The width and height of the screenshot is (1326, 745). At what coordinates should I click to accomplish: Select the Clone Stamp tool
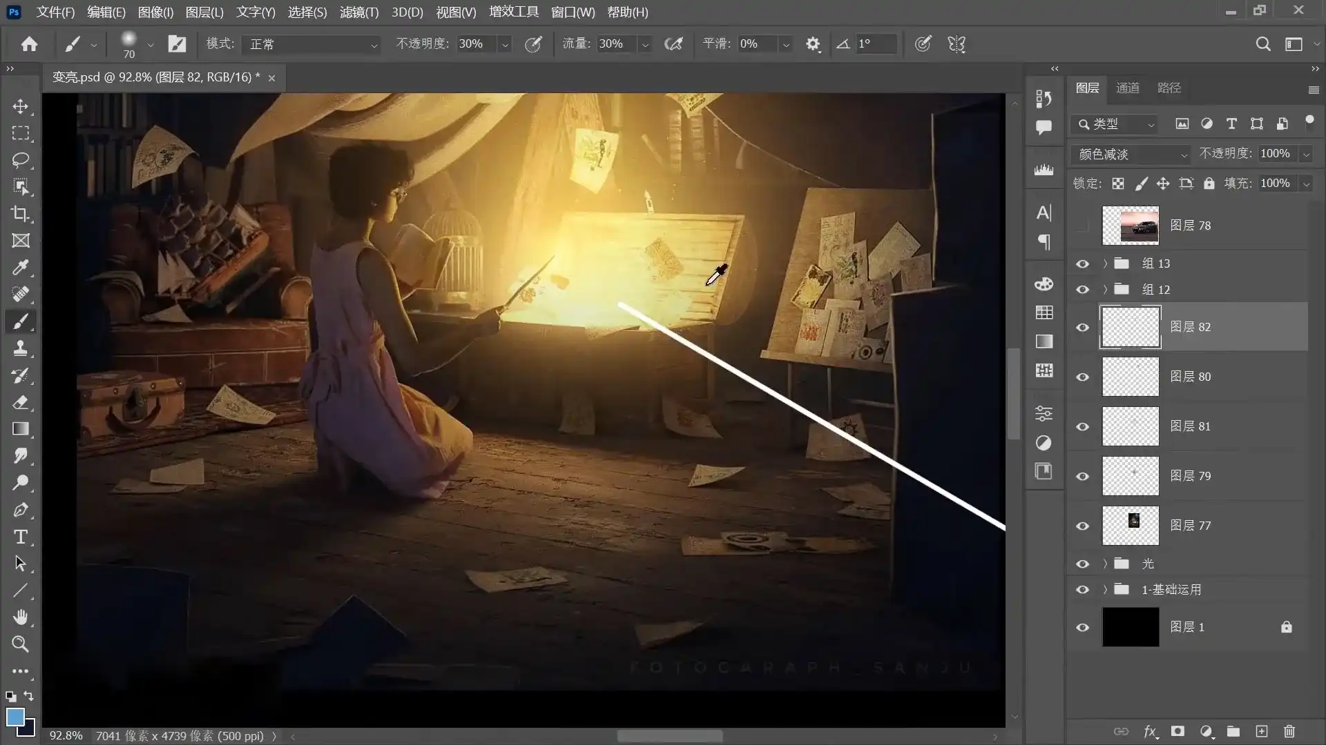tap(21, 348)
